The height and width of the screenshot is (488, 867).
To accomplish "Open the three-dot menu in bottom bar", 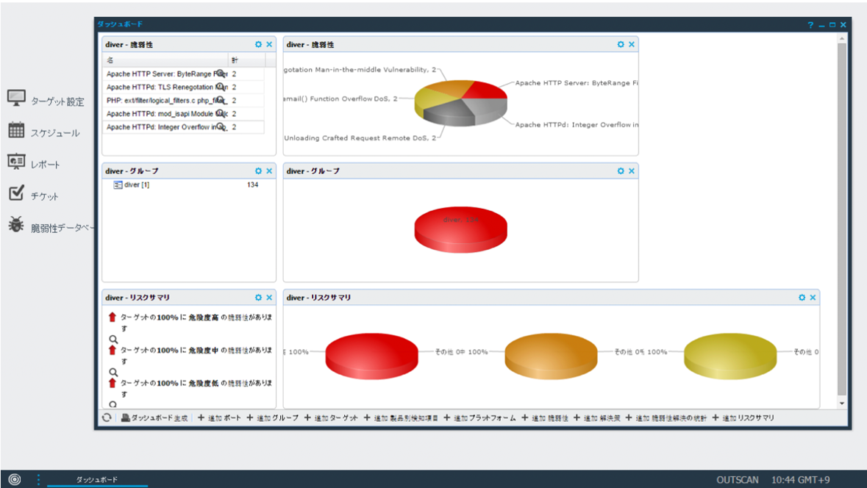I will [38, 479].
